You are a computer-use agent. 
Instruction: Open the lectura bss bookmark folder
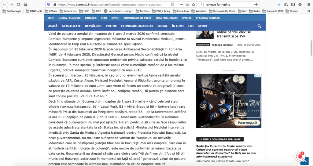point(68,11)
